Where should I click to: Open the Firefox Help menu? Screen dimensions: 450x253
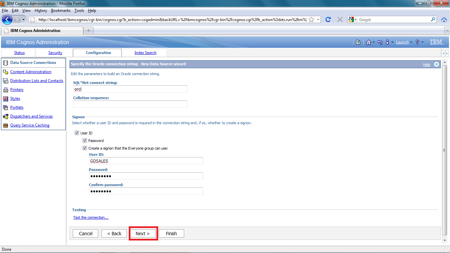tap(92, 11)
